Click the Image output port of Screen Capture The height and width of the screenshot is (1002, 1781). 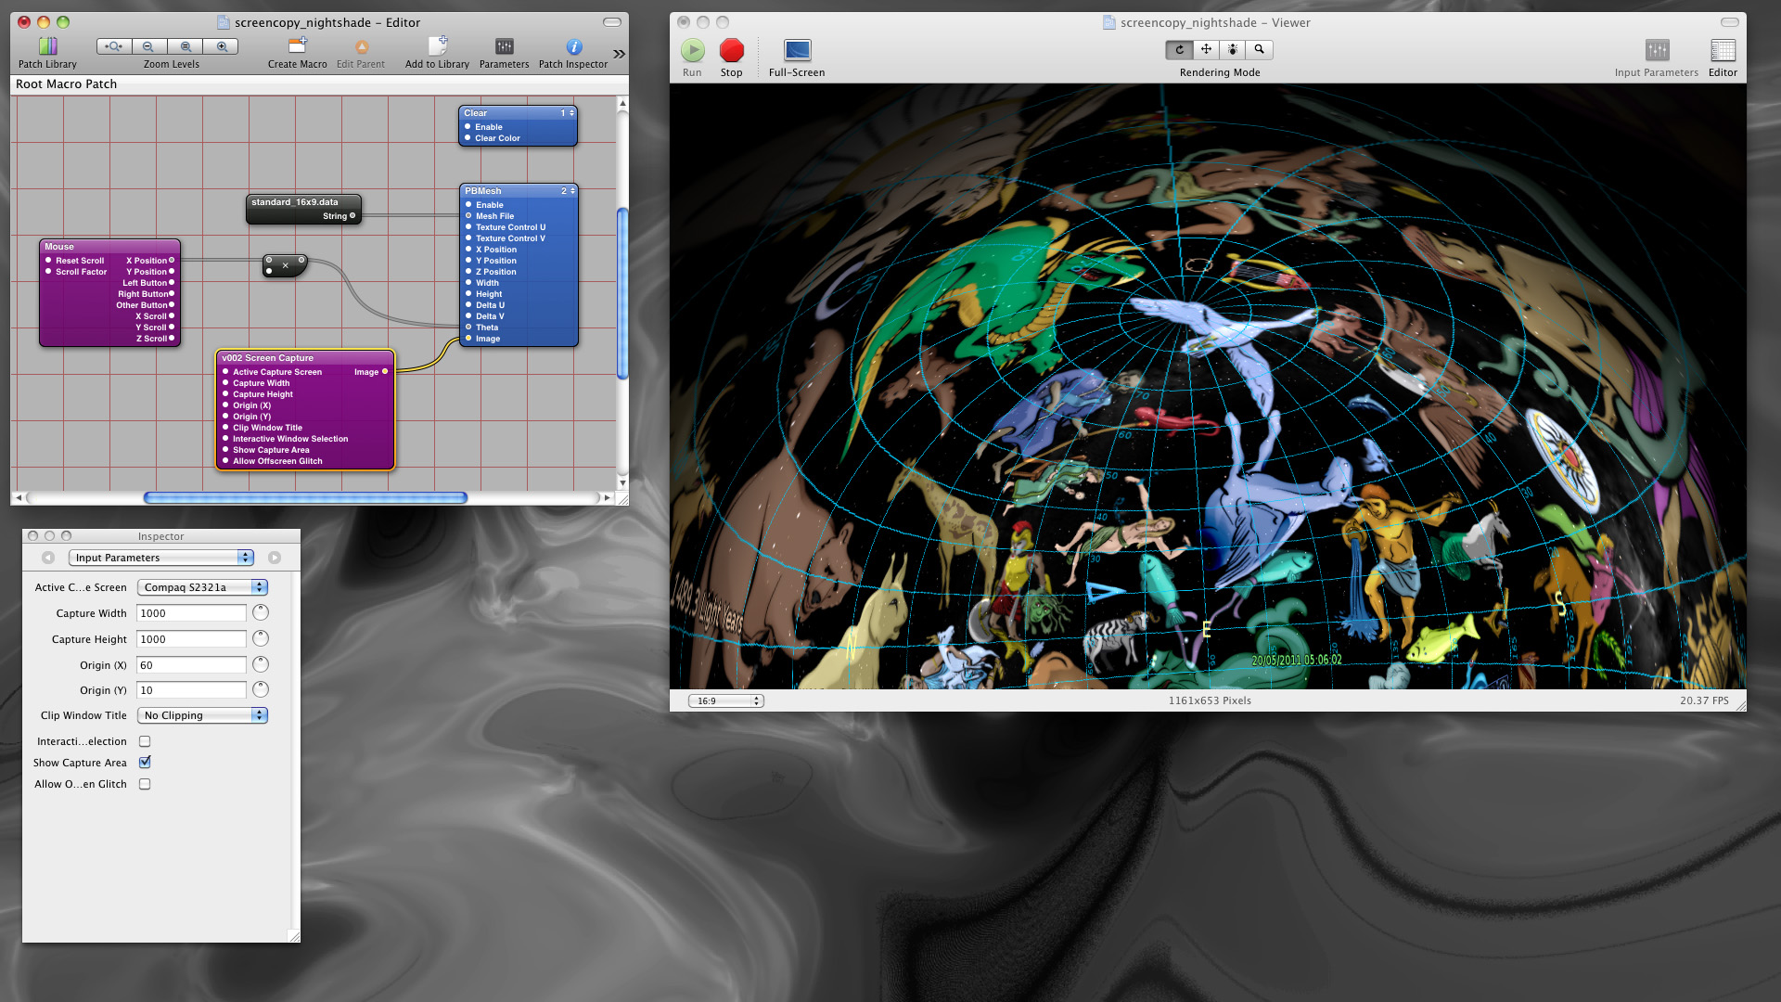click(x=385, y=372)
